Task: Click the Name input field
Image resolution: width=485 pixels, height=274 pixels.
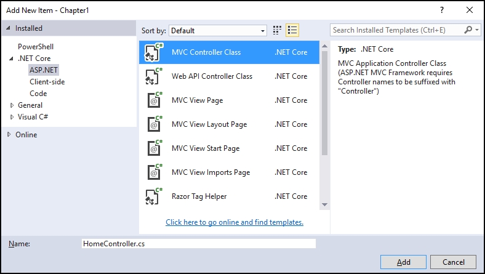Action: click(x=199, y=244)
